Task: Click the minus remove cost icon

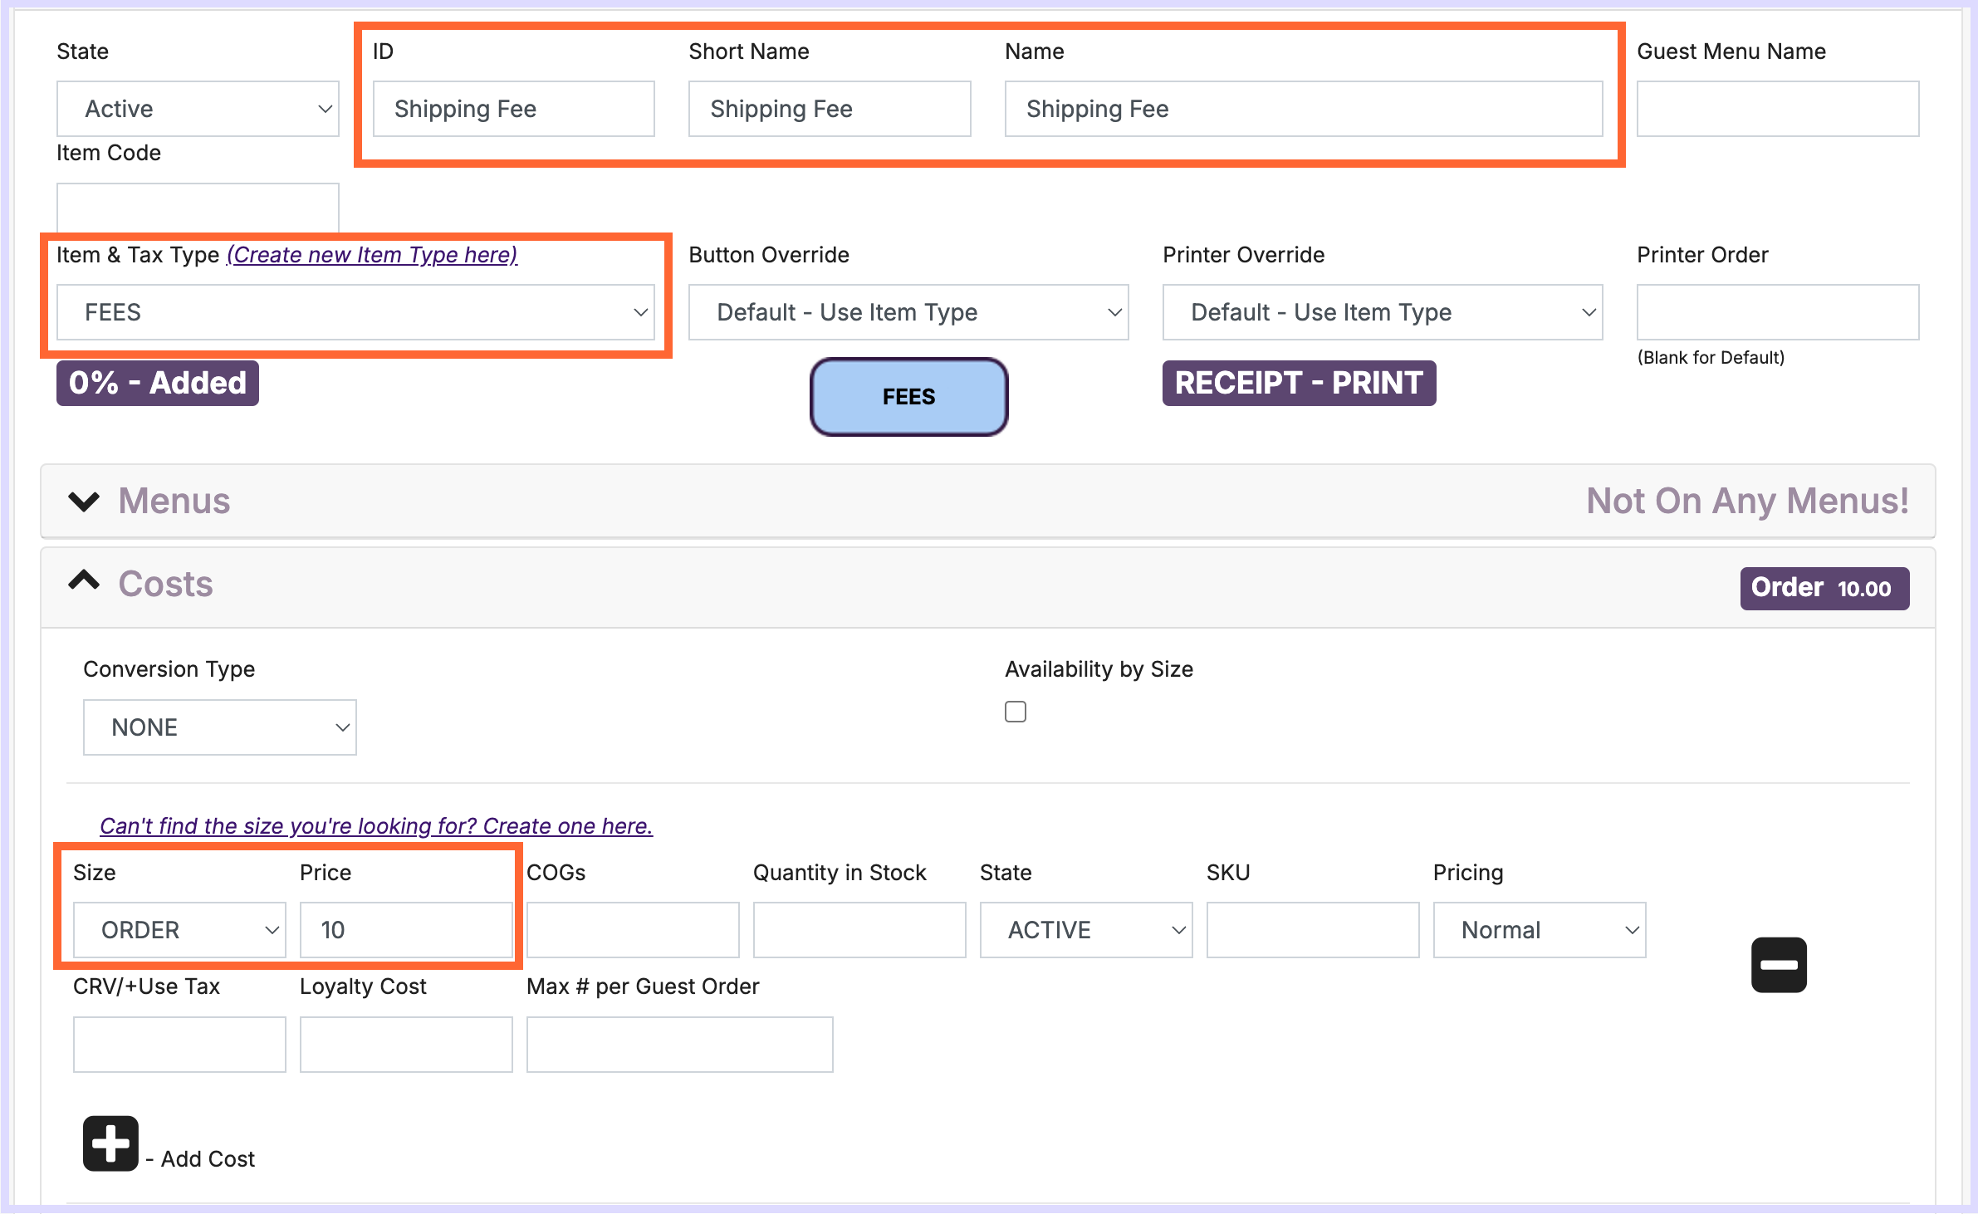Action: (x=1779, y=965)
